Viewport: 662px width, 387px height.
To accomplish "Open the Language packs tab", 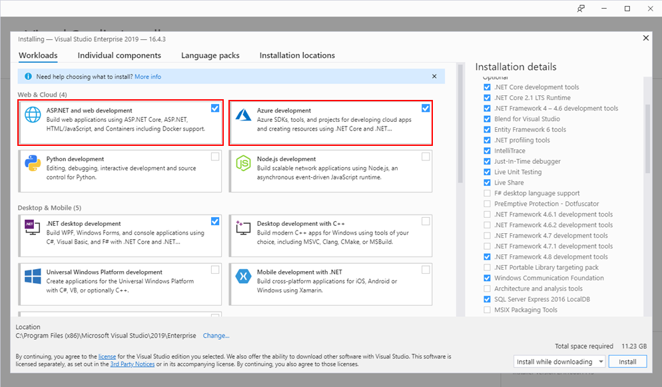I will tap(210, 55).
